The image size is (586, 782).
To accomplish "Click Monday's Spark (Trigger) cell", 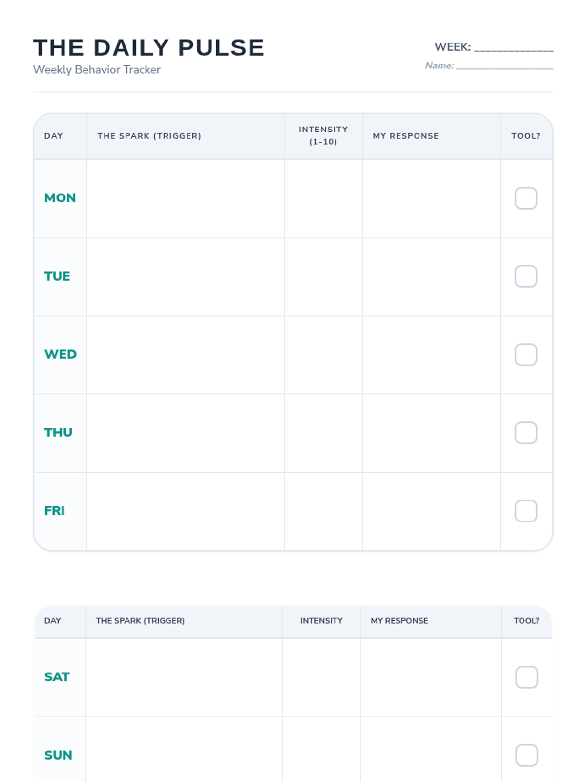I will click(186, 198).
